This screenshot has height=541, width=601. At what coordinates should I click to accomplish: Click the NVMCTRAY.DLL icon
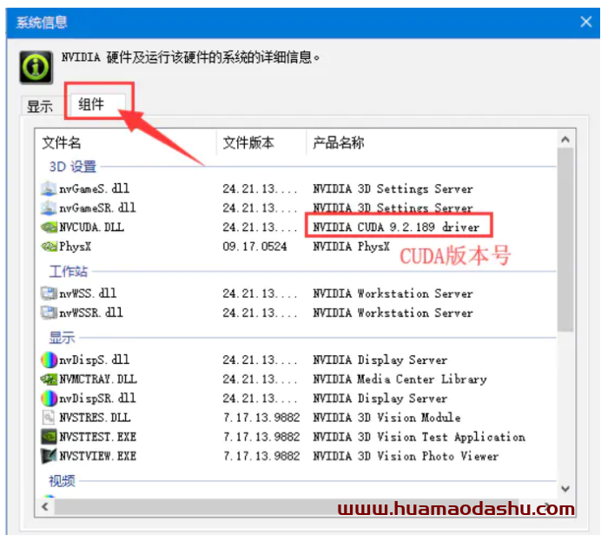click(49, 379)
